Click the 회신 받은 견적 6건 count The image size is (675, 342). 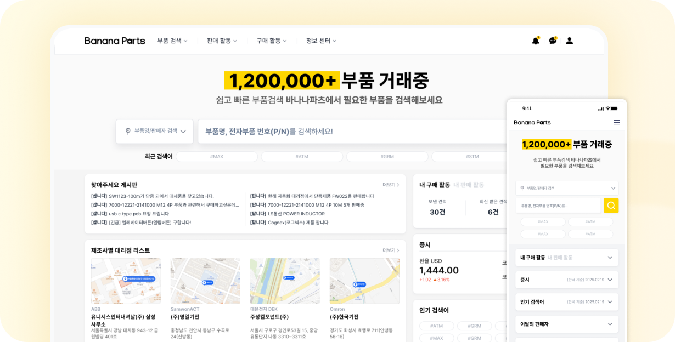pyautogui.click(x=493, y=212)
